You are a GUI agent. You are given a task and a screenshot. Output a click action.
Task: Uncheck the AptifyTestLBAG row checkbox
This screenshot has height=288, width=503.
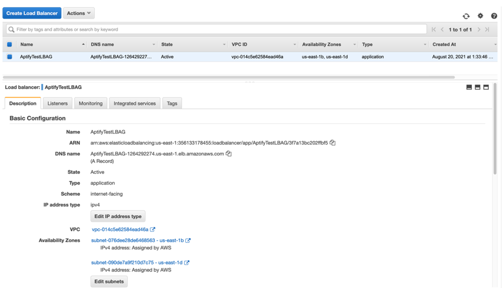9,56
